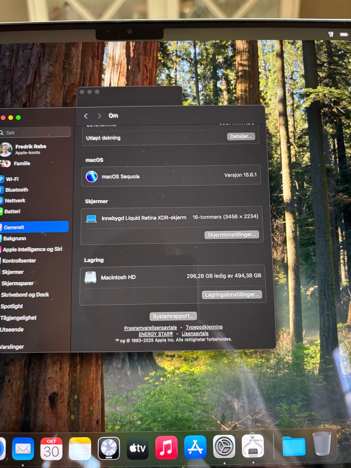Launch Logic Pro from the Dock
351x468 pixels.
[x=109, y=448]
